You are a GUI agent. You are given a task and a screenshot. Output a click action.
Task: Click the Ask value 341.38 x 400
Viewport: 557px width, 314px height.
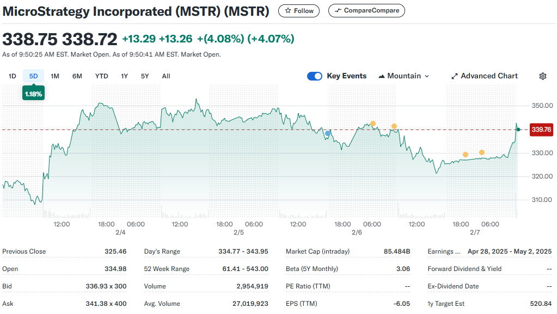106,304
